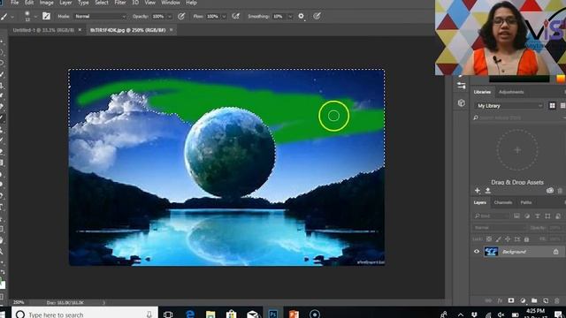Viewport: 566px width, 318px height.
Task: Toggle lock position
Action: (508, 239)
